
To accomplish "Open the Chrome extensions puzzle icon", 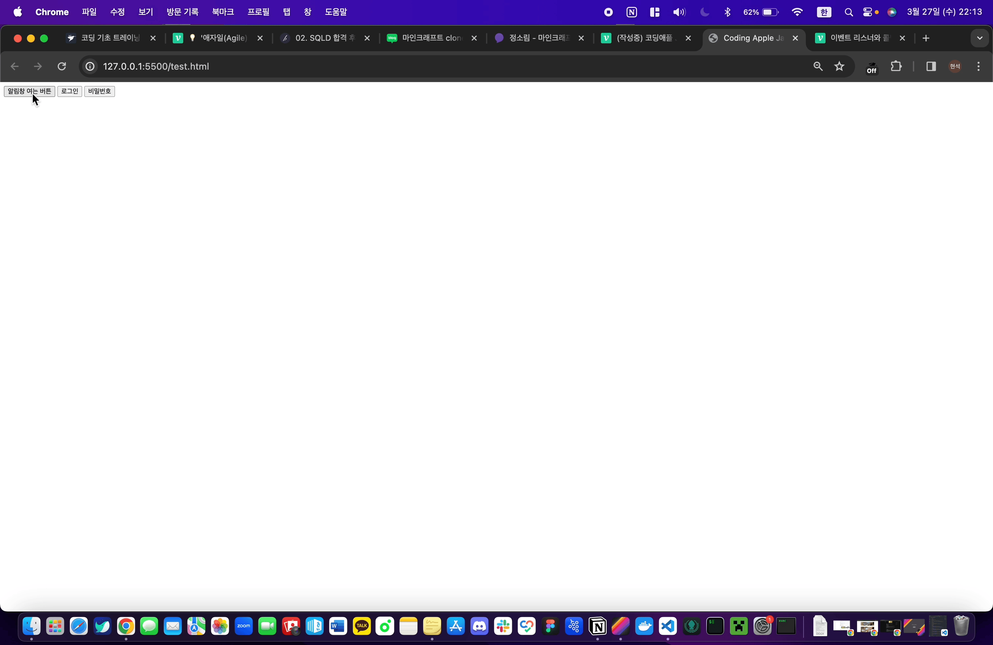I will pos(896,66).
